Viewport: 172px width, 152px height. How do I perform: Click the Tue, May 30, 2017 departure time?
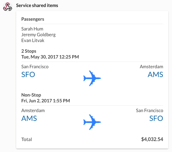pos(50,57)
